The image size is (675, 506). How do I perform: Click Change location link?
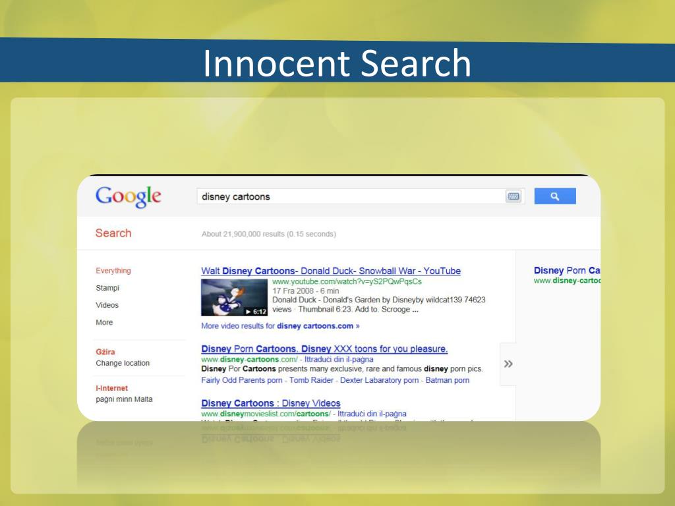coord(123,363)
